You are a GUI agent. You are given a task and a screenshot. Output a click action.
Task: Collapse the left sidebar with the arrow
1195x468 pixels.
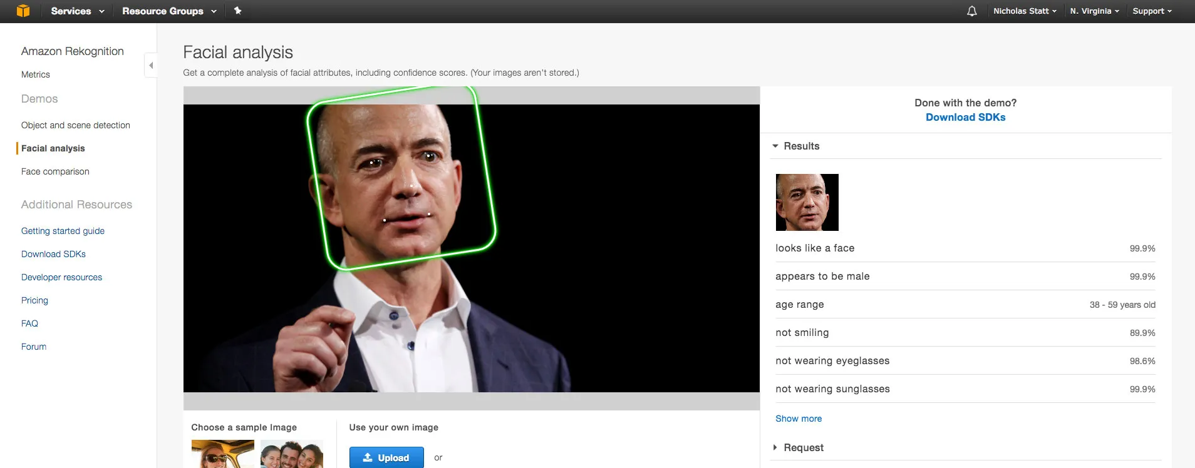150,65
